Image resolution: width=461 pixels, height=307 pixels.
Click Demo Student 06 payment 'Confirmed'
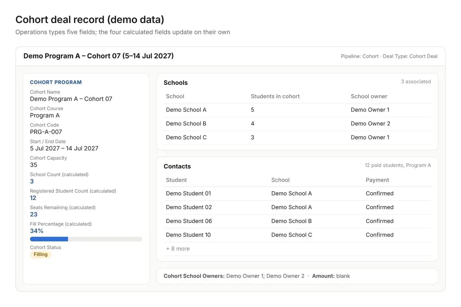tap(380, 221)
